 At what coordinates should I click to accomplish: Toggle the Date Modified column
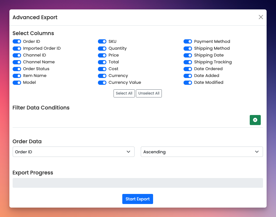[188, 83]
